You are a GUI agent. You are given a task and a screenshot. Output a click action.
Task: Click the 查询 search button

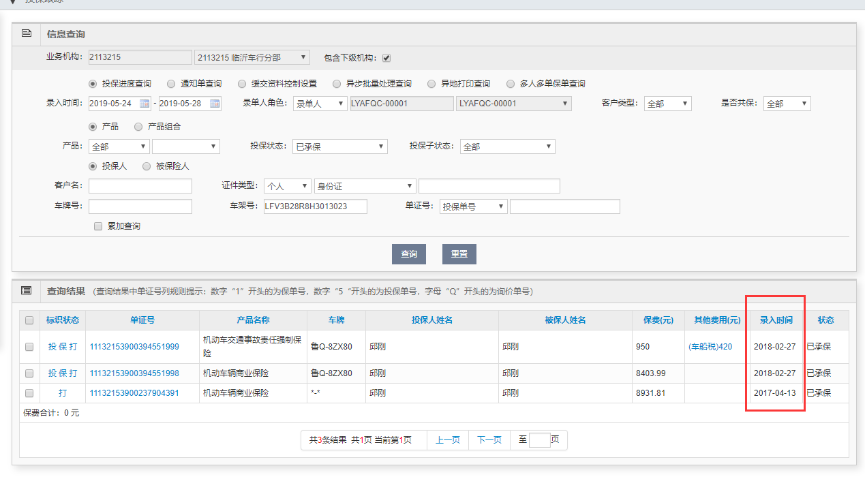point(409,253)
